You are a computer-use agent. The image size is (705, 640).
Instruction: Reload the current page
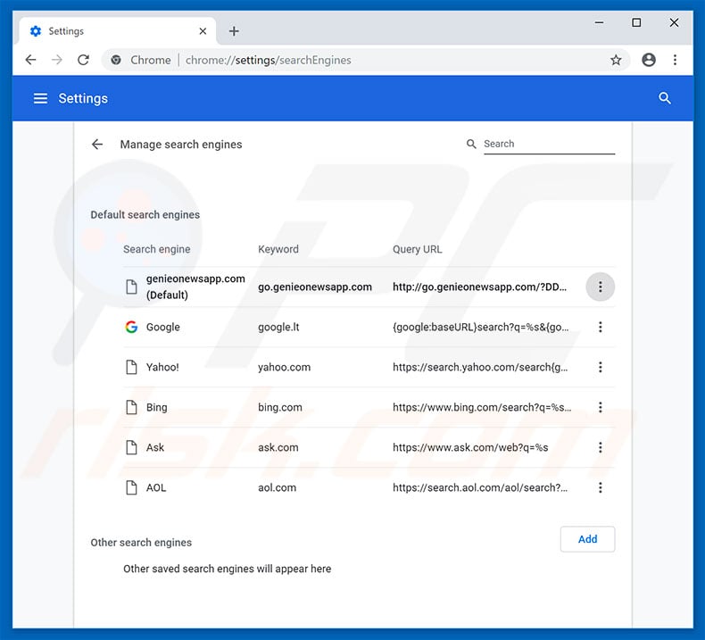(83, 60)
